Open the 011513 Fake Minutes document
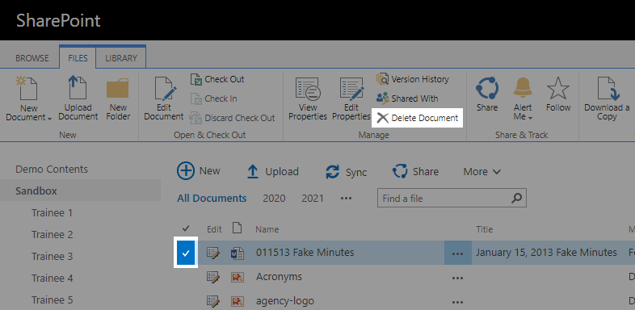Image resolution: width=635 pixels, height=310 pixels. [305, 253]
